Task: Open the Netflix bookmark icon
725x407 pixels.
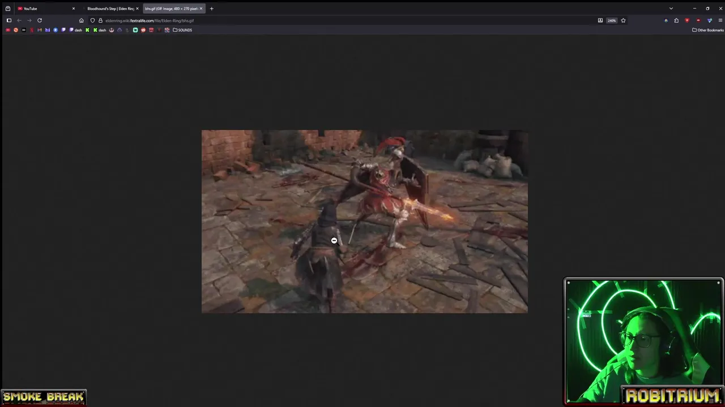Action: pos(32,30)
